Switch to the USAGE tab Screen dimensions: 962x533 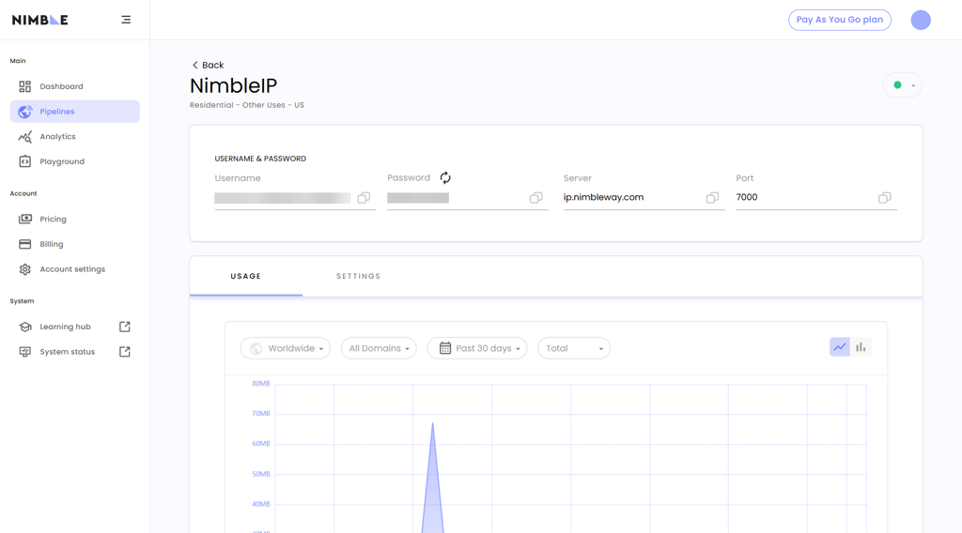click(x=246, y=276)
